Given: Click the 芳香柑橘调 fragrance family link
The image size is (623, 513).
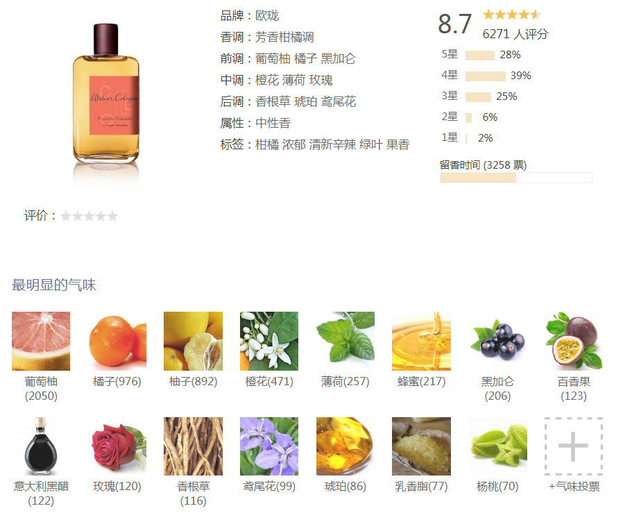Looking at the screenshot, I should coord(284,37).
